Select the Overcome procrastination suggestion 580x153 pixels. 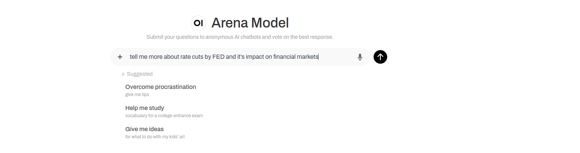160,87
